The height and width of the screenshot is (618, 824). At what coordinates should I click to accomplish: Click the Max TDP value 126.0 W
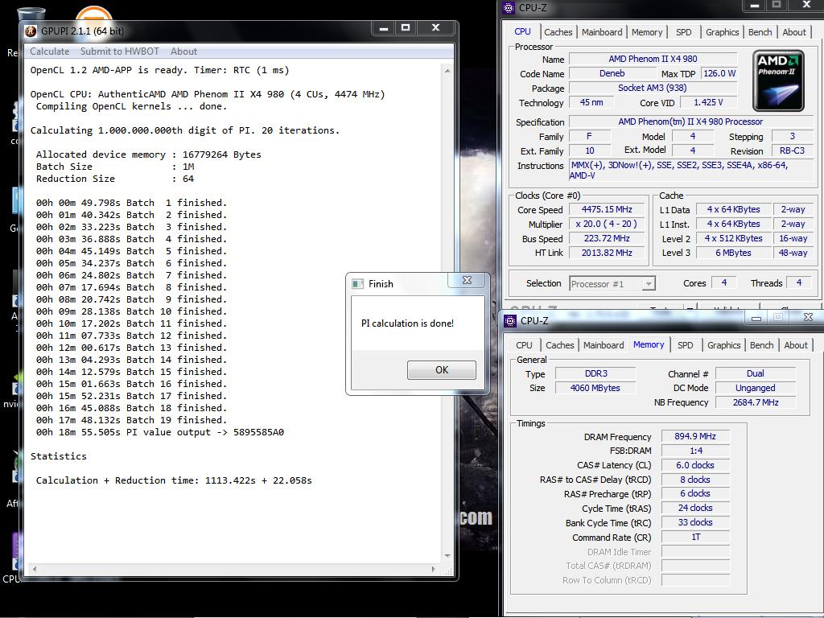(719, 73)
